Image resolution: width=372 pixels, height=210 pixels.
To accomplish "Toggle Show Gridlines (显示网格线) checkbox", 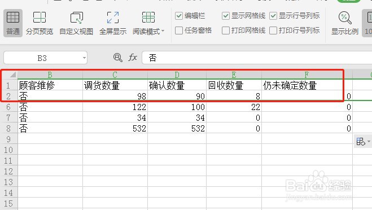I will pyautogui.click(x=226, y=16).
